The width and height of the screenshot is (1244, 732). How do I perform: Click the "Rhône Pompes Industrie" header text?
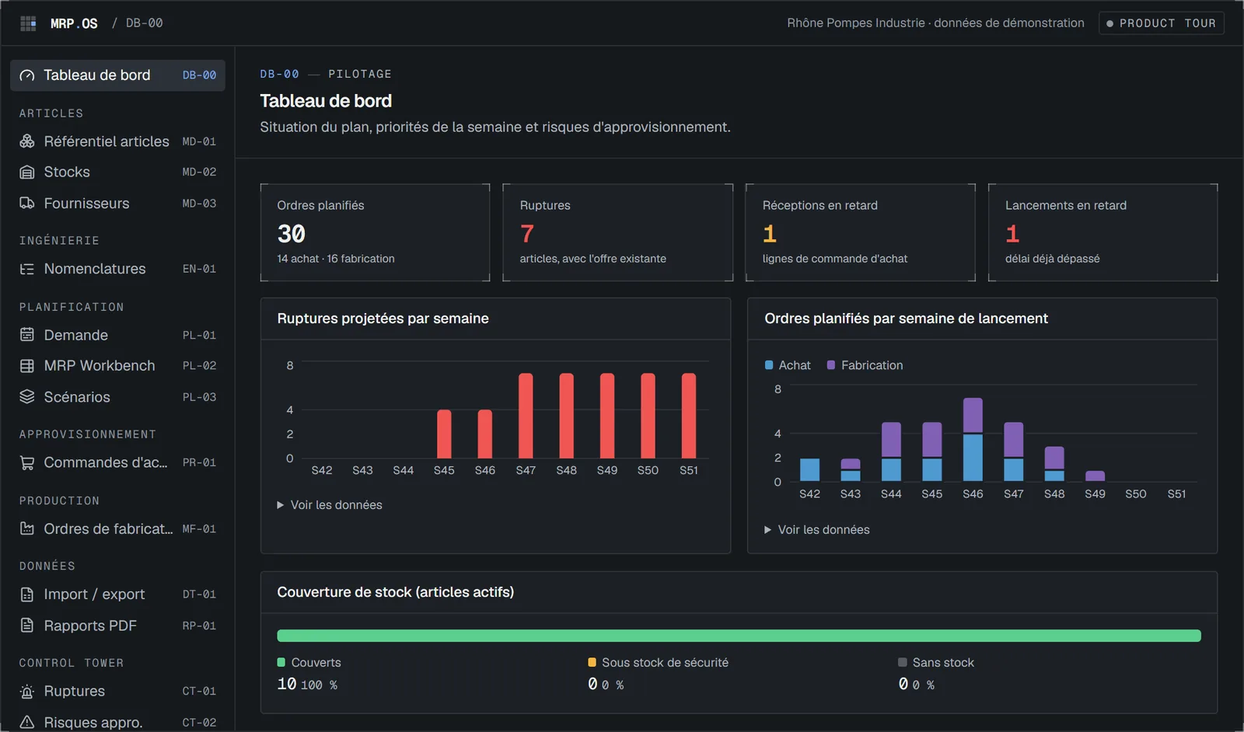coord(855,23)
